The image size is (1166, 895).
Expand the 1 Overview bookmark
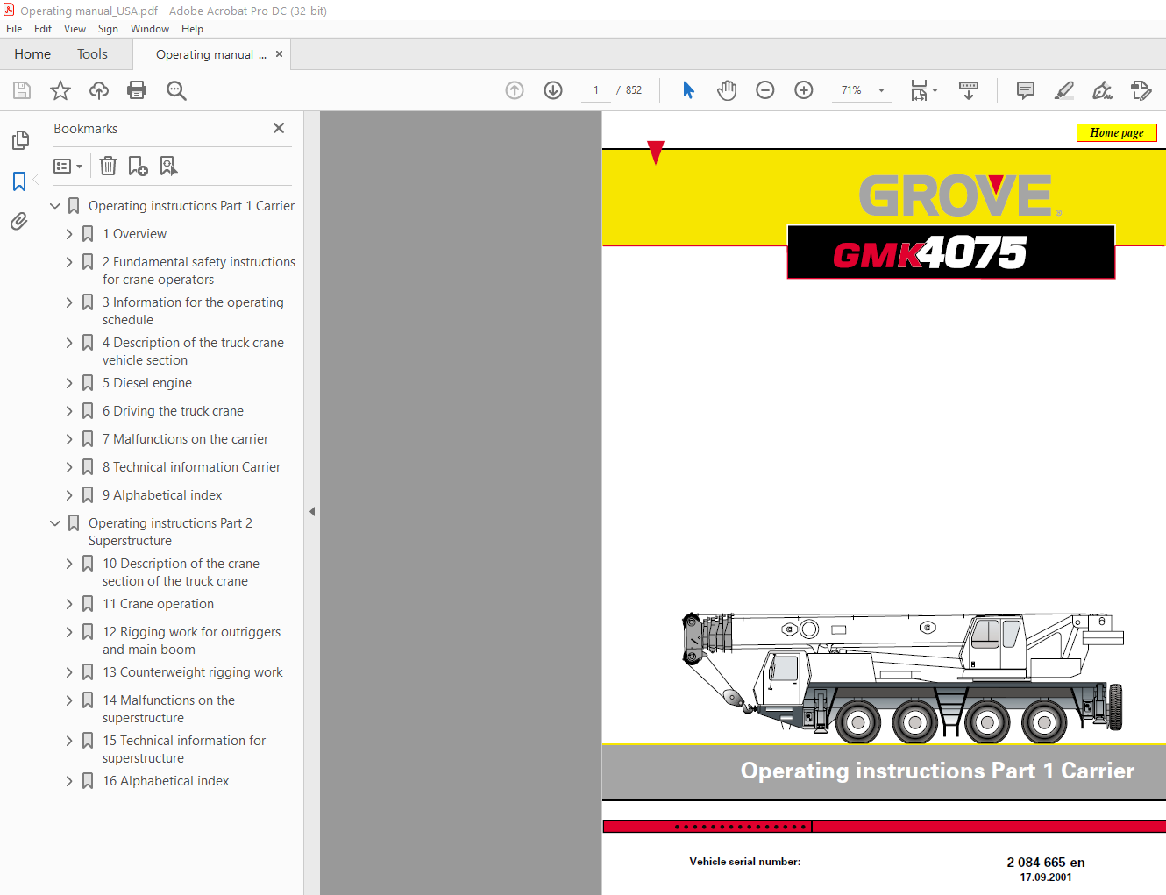coord(69,234)
